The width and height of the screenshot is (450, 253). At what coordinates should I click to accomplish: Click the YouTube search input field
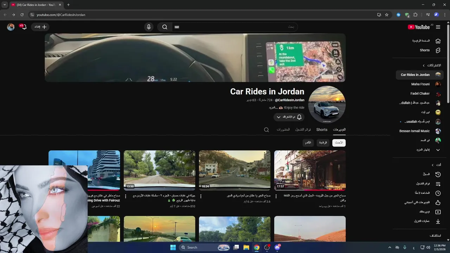click(235, 27)
